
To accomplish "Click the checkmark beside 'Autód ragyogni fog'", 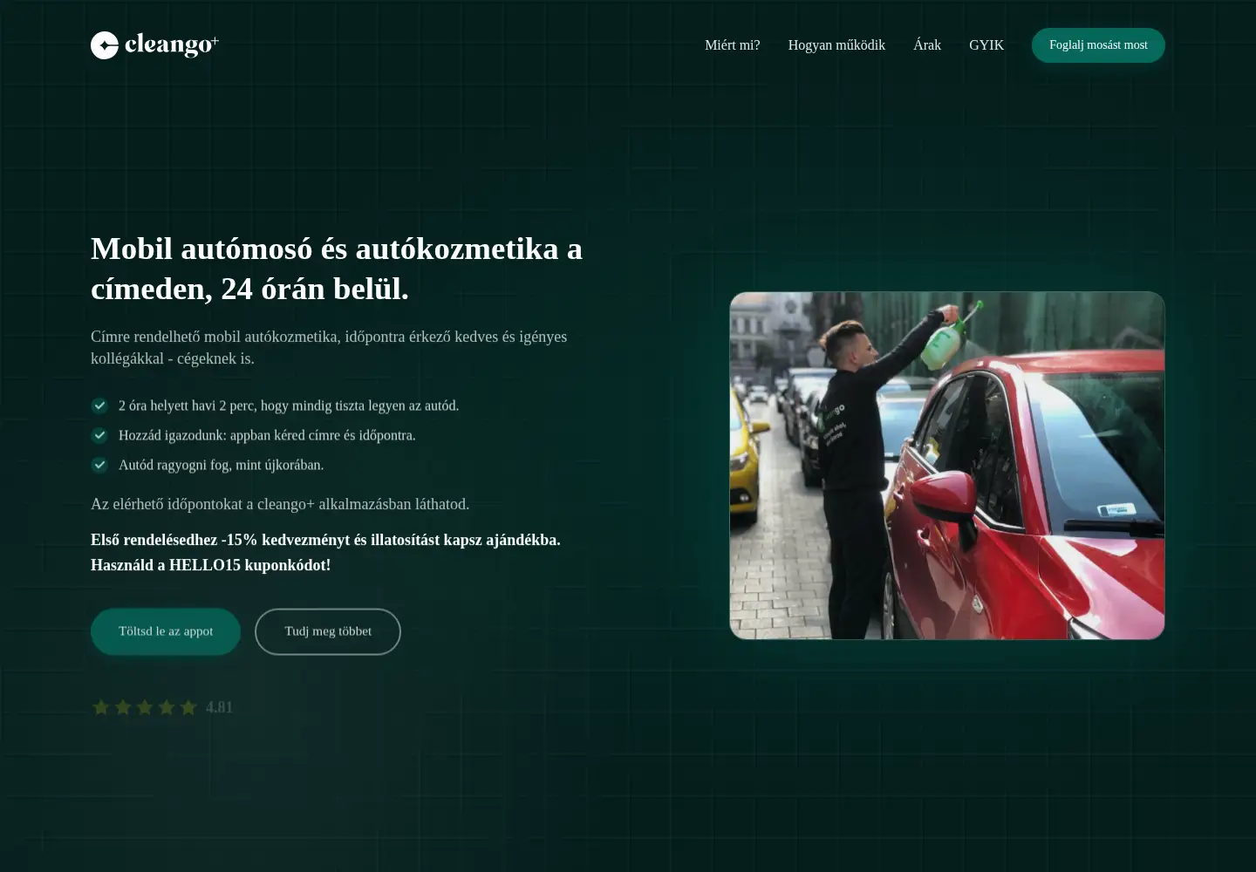I will (x=99, y=465).
